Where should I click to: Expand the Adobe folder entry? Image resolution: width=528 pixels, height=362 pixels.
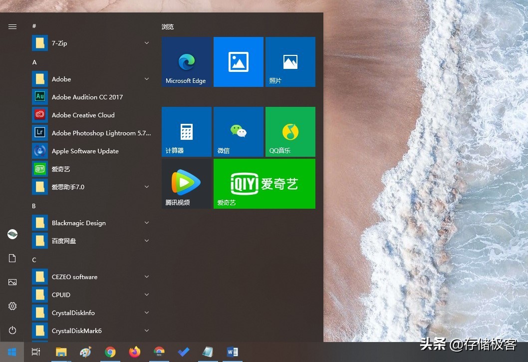tap(146, 79)
